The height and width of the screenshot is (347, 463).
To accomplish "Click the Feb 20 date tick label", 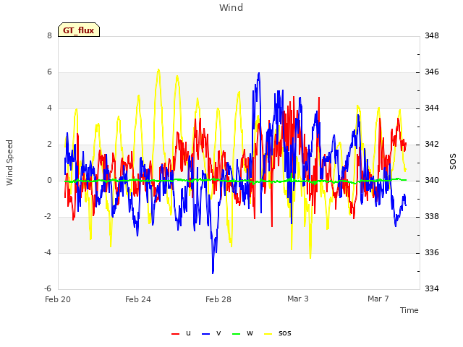I will [x=58, y=299].
